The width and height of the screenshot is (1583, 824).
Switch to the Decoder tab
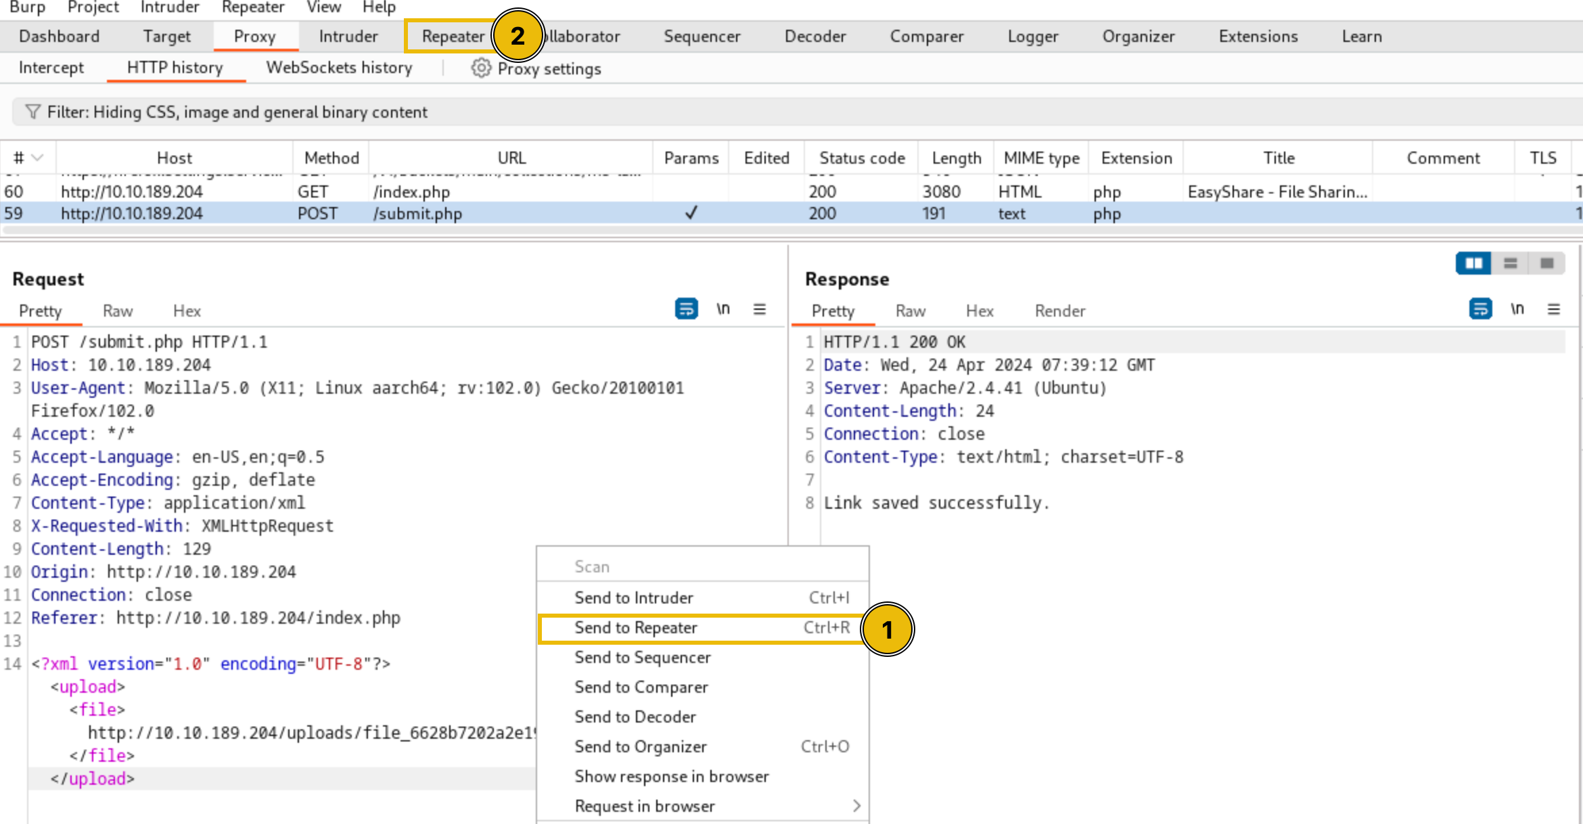pyautogui.click(x=815, y=37)
